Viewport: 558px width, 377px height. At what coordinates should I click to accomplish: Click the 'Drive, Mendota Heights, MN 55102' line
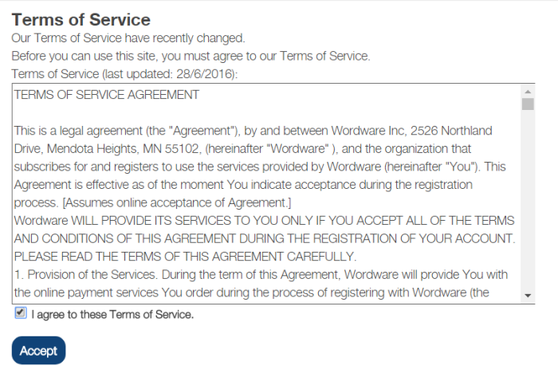tap(242, 149)
